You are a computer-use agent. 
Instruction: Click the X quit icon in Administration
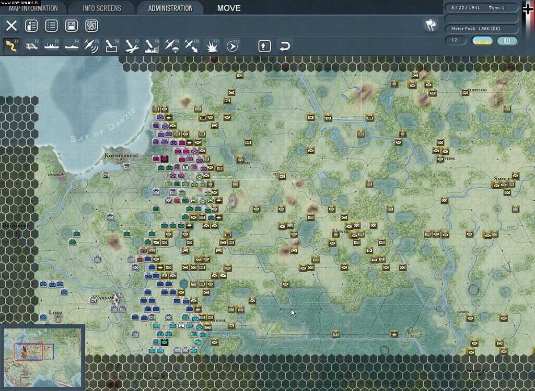tap(11, 26)
